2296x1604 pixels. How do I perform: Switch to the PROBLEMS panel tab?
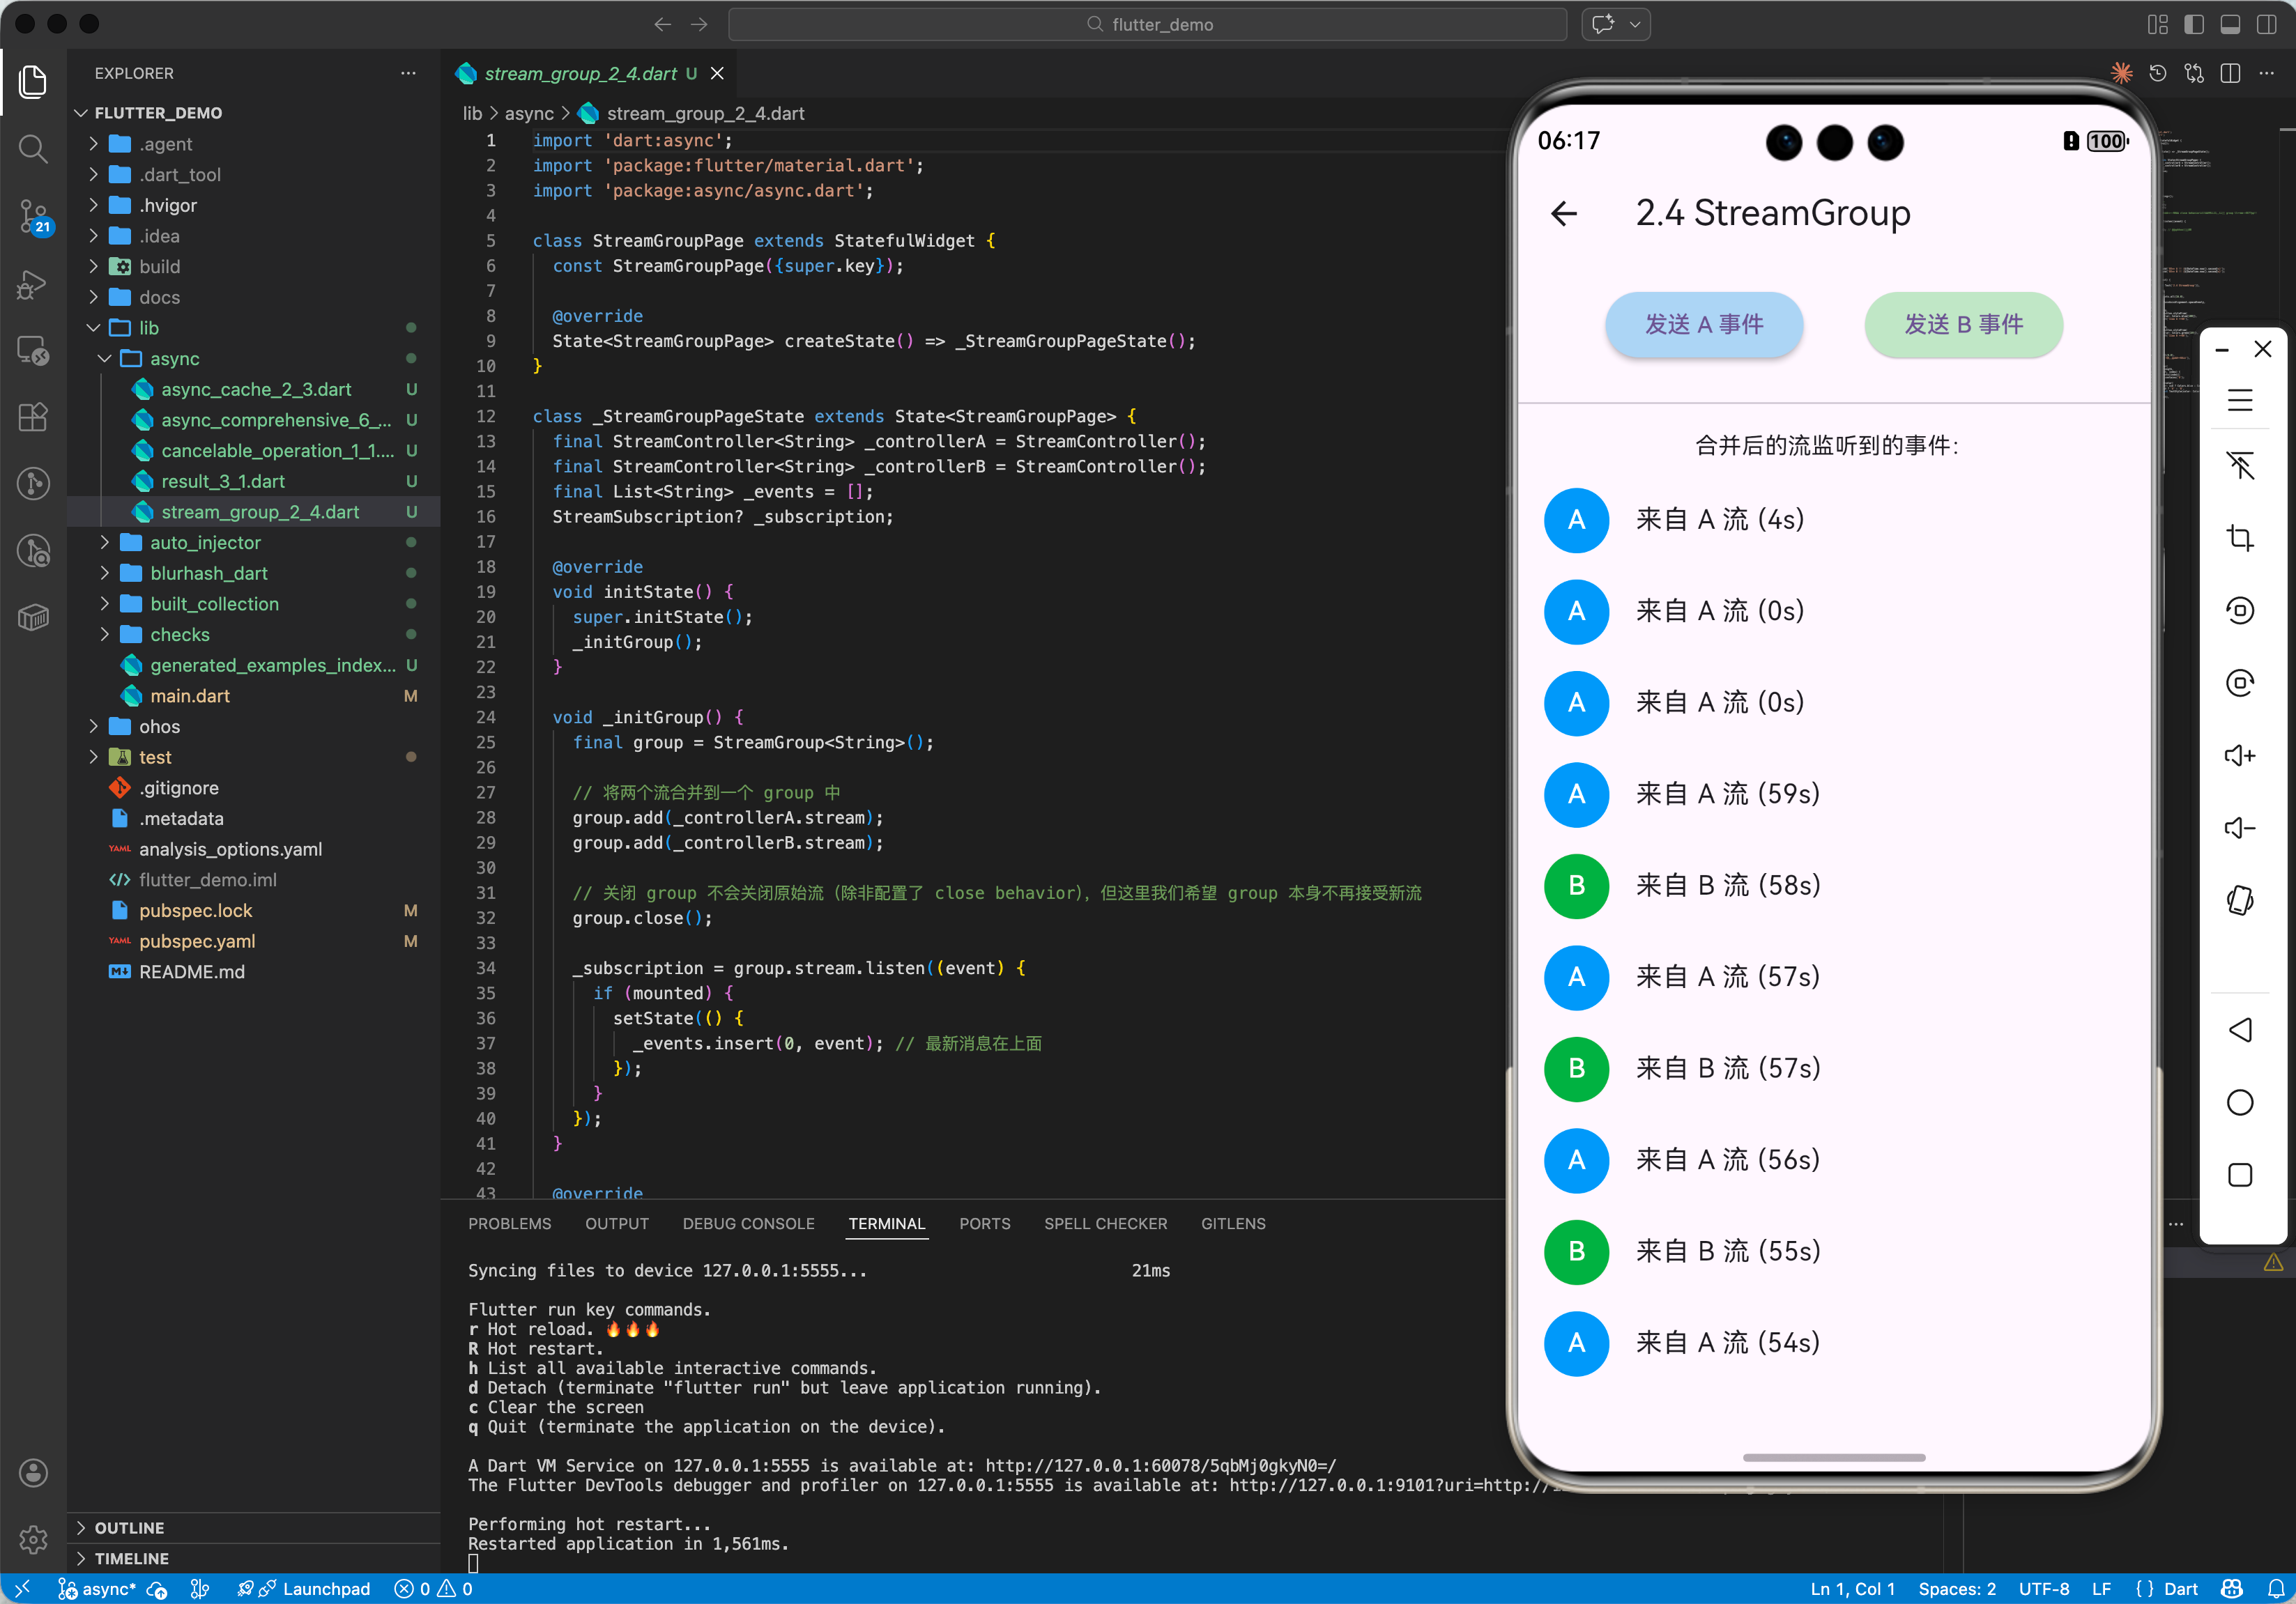tap(509, 1224)
